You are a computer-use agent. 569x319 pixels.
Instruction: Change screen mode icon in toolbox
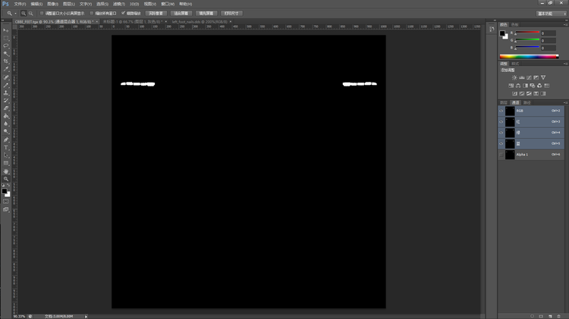6,210
